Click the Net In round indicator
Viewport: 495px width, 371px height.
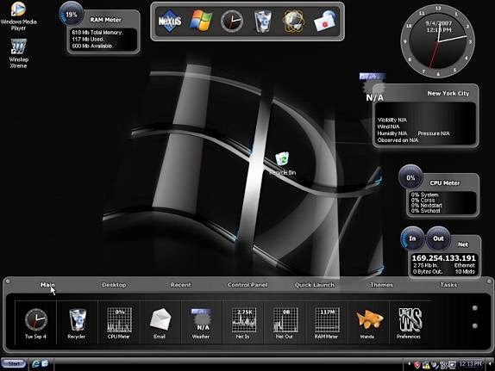coord(412,238)
